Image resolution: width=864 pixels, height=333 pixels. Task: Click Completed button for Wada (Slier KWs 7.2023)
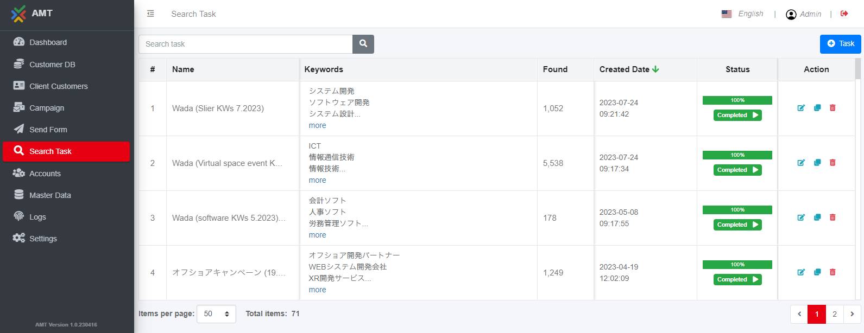[737, 115]
